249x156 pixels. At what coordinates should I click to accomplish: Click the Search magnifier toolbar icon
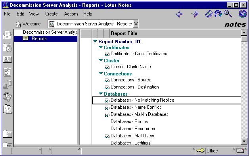(228, 14)
